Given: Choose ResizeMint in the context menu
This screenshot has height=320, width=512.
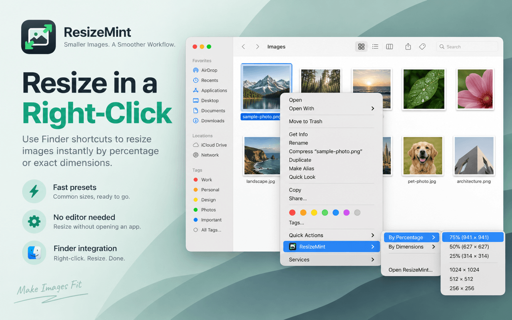Looking at the screenshot, I should (x=332, y=247).
